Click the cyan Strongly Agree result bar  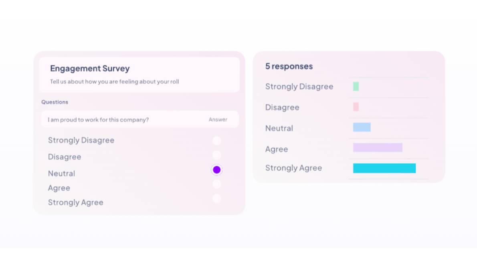384,168
